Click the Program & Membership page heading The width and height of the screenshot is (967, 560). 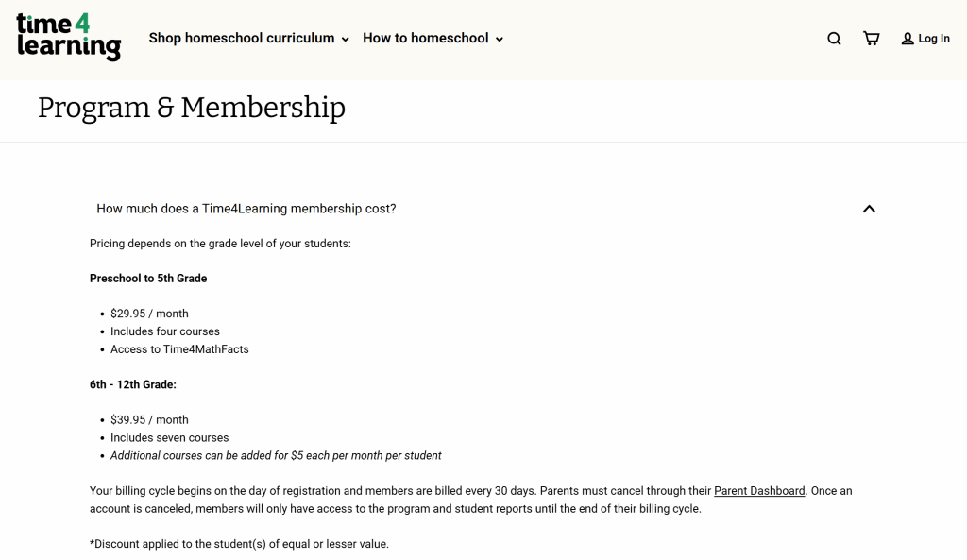(192, 108)
